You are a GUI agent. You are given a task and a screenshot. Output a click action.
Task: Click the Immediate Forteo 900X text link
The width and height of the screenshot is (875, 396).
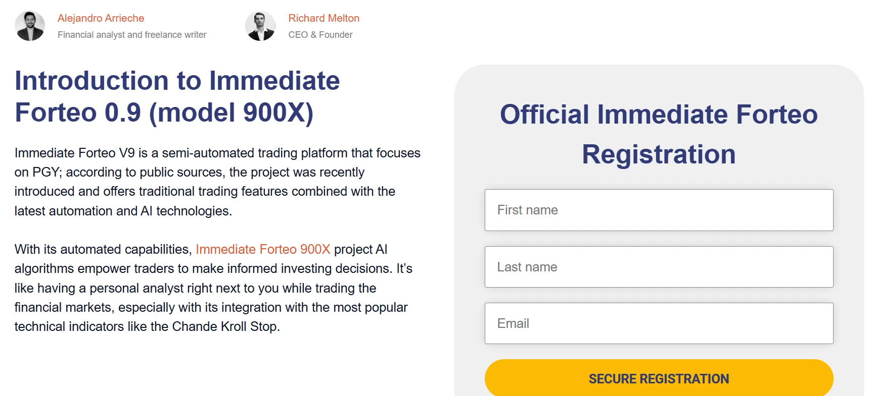pyautogui.click(x=262, y=249)
